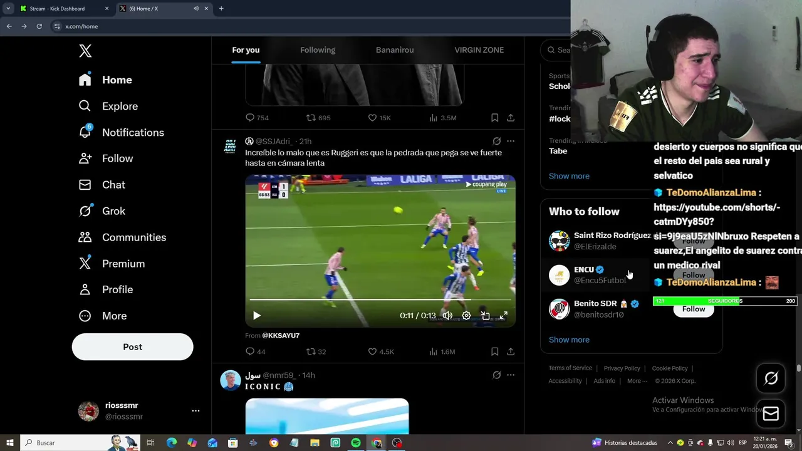Open more options on @nmr59_ post

[511, 375]
